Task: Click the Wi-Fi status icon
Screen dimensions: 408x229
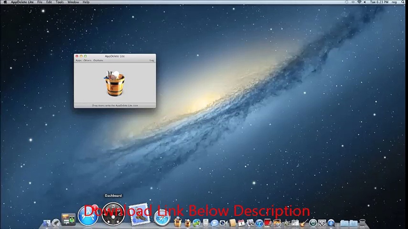Action: (x=359, y=2)
